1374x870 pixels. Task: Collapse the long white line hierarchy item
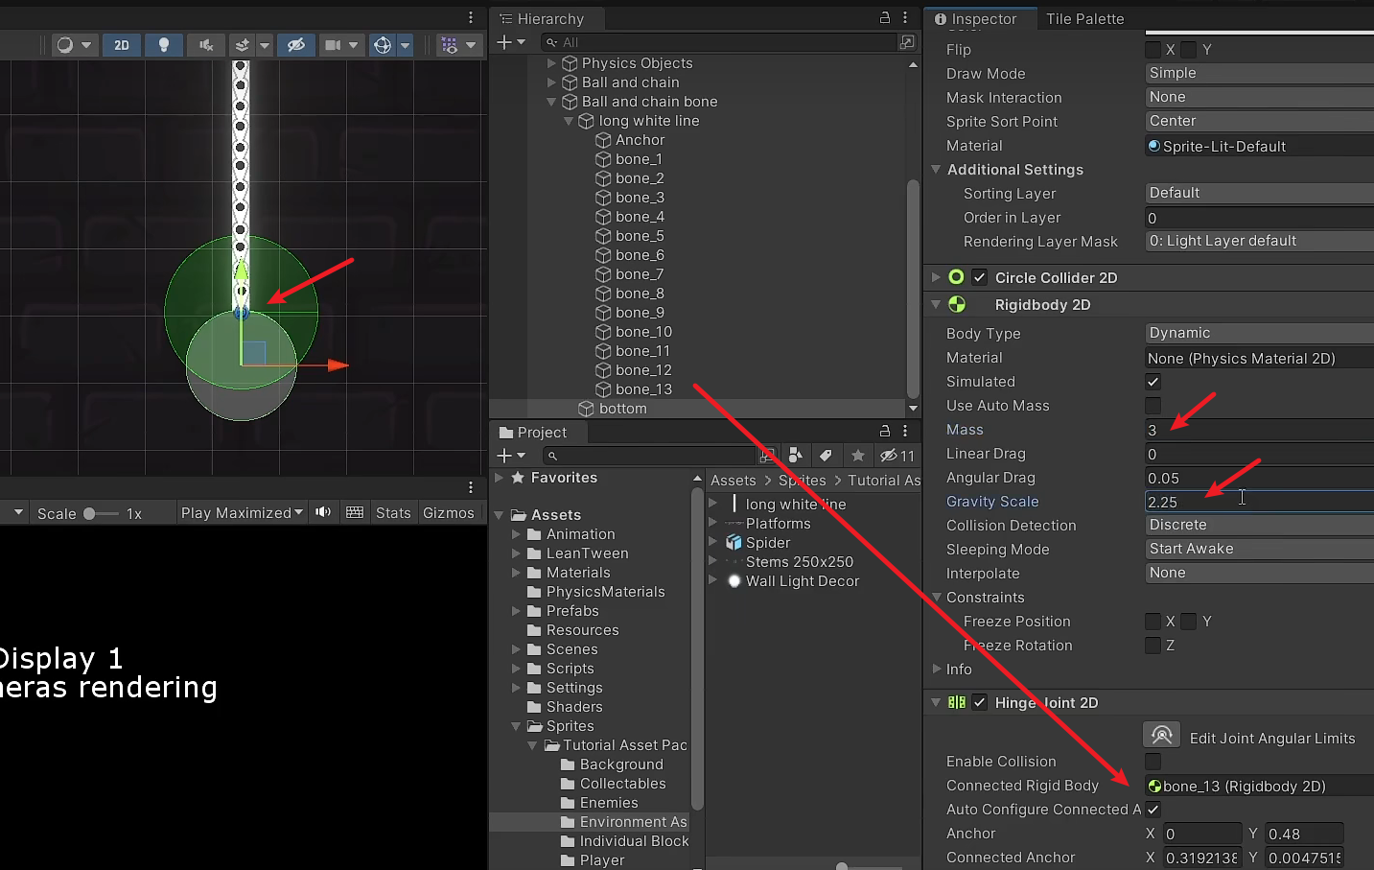570,121
